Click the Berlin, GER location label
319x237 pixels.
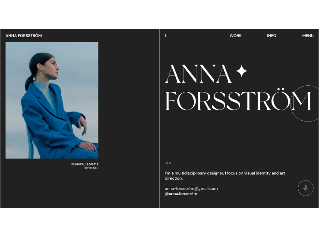(x=91, y=168)
